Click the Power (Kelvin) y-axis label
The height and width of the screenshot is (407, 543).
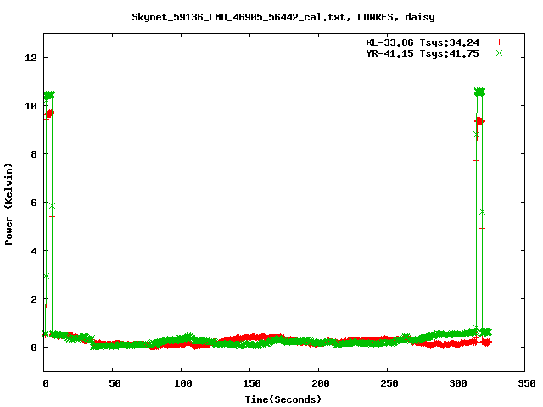pyautogui.click(x=8, y=204)
